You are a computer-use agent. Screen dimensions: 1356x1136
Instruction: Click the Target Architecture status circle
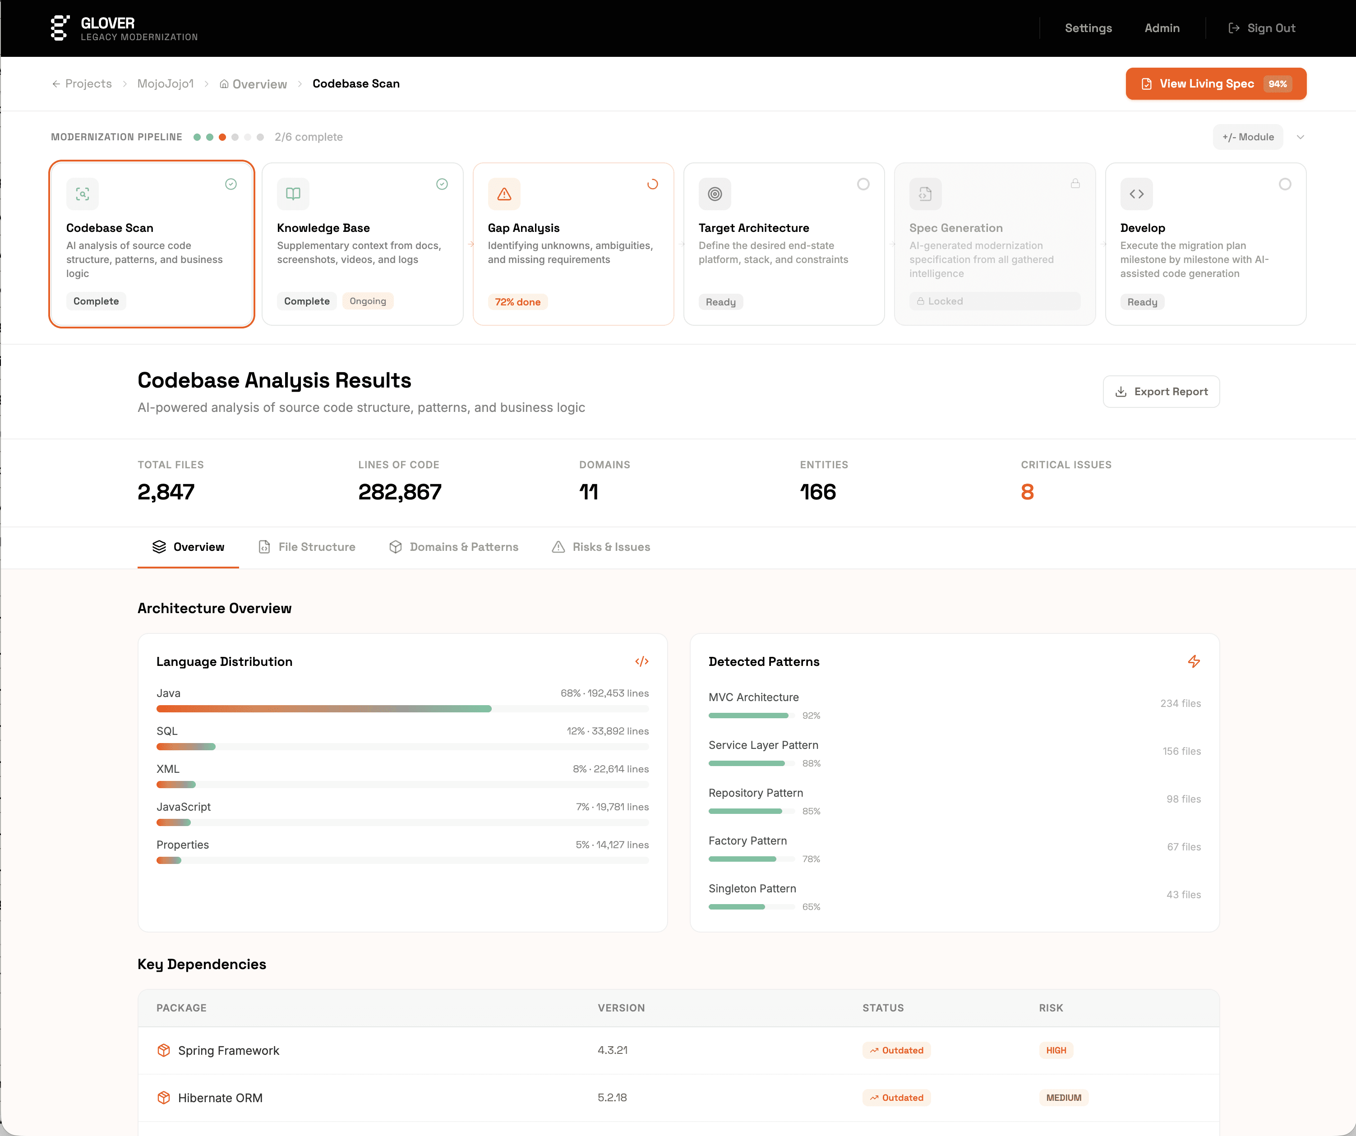863,184
